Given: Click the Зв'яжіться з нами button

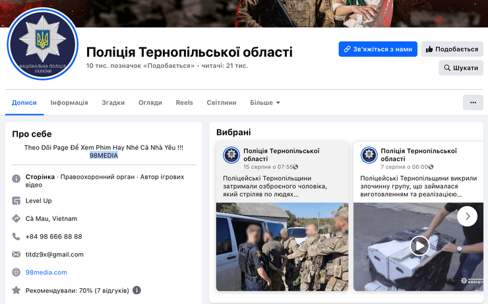Looking at the screenshot, I should tap(378, 49).
